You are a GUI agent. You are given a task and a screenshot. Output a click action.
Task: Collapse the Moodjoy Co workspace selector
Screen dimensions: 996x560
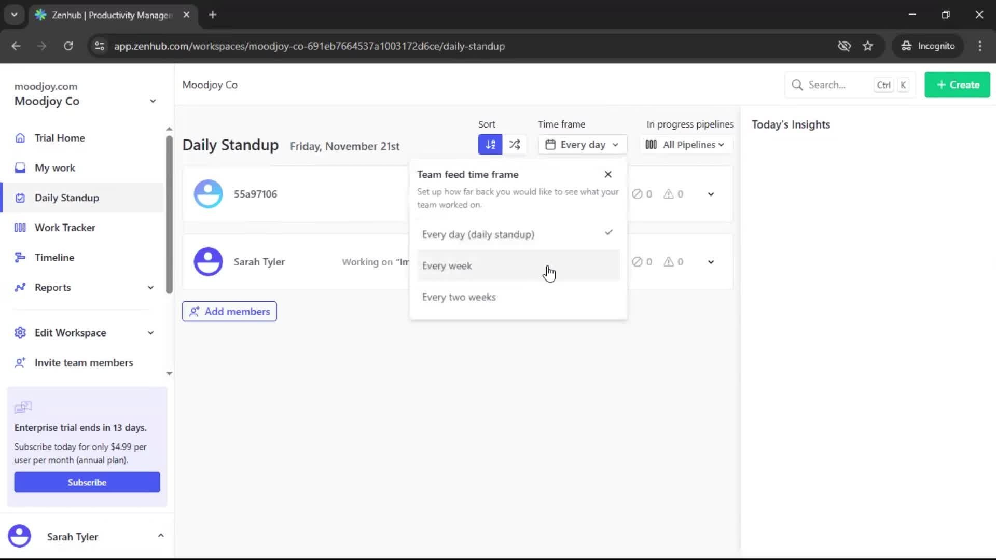tap(152, 101)
